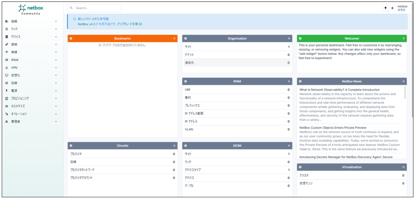Open 'NetBox Custom Objects Enters Private Preview' article
Viewport: 417px width, 199px height.
pyautogui.click(x=333, y=128)
